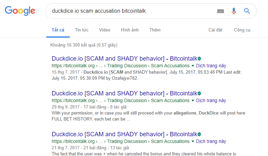This screenshot has height=156, width=268.
Task: Click the blue magnifier search icon
Action: [247, 11]
